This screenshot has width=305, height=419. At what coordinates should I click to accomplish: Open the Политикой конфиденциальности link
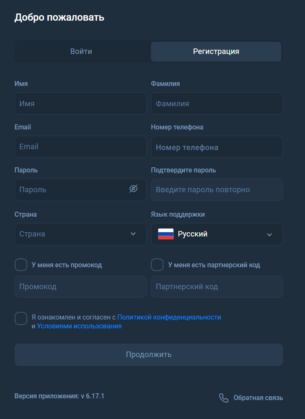tap(169, 317)
